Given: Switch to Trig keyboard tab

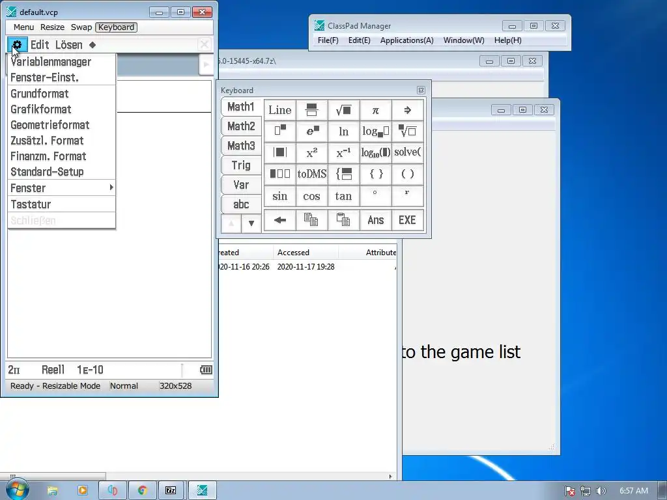Looking at the screenshot, I should pos(241,165).
